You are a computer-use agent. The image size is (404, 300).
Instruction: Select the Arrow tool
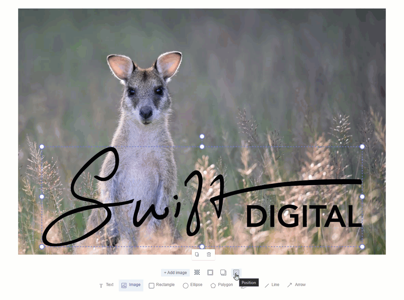click(x=297, y=285)
